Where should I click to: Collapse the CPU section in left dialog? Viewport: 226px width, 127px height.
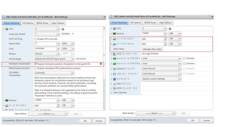[4, 29]
